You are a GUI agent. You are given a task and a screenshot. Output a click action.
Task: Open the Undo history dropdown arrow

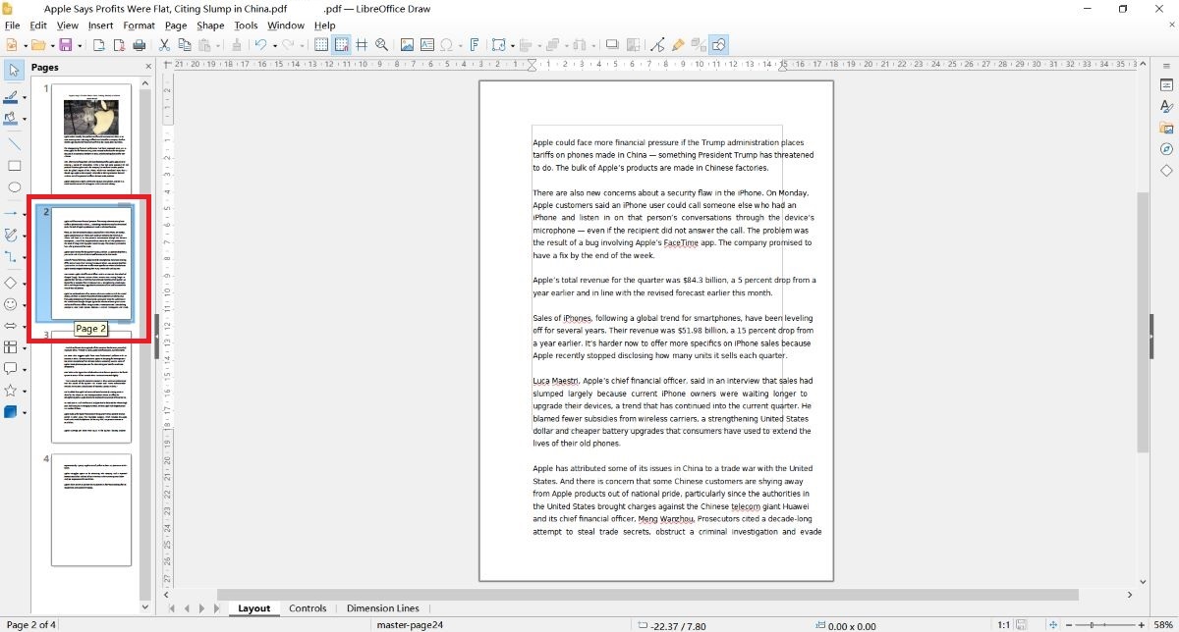point(273,45)
